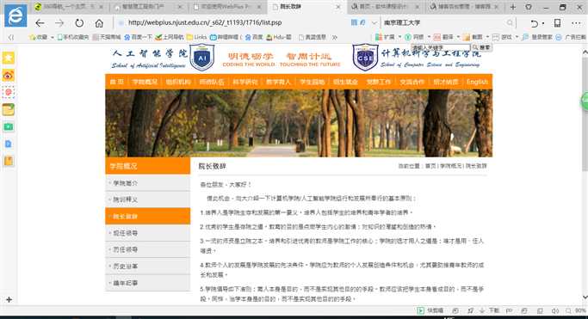Open the 登录管家 toolbar button
This screenshot has height=319, width=588.
538,37
